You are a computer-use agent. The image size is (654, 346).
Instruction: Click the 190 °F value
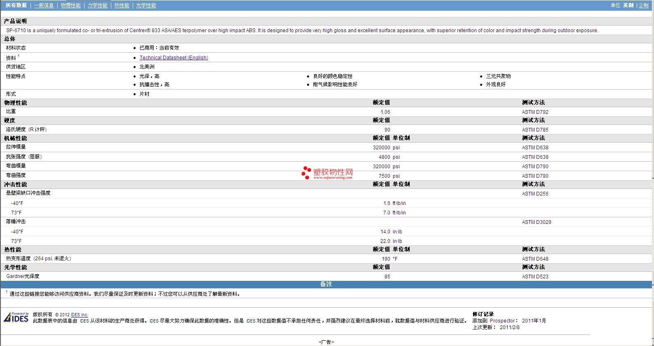(389, 259)
